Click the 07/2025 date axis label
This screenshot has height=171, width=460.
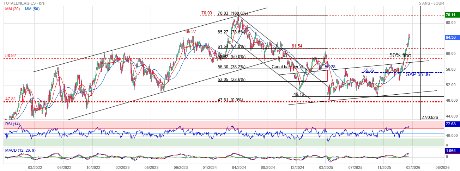coord(356,168)
